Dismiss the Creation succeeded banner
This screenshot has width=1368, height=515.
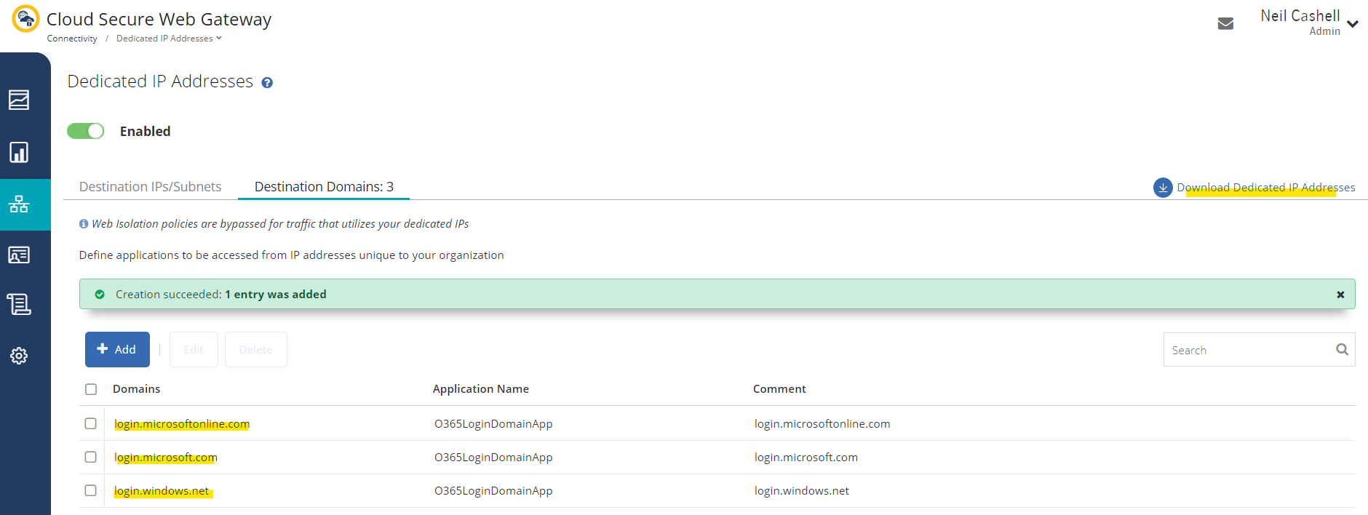pos(1340,295)
